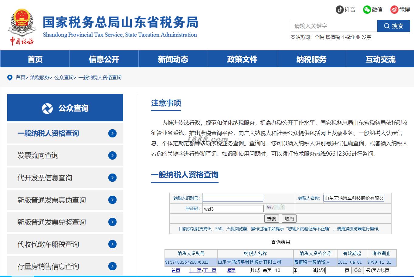
Task: Open the 纳税服务 navigation tab
Action: tap(311, 59)
